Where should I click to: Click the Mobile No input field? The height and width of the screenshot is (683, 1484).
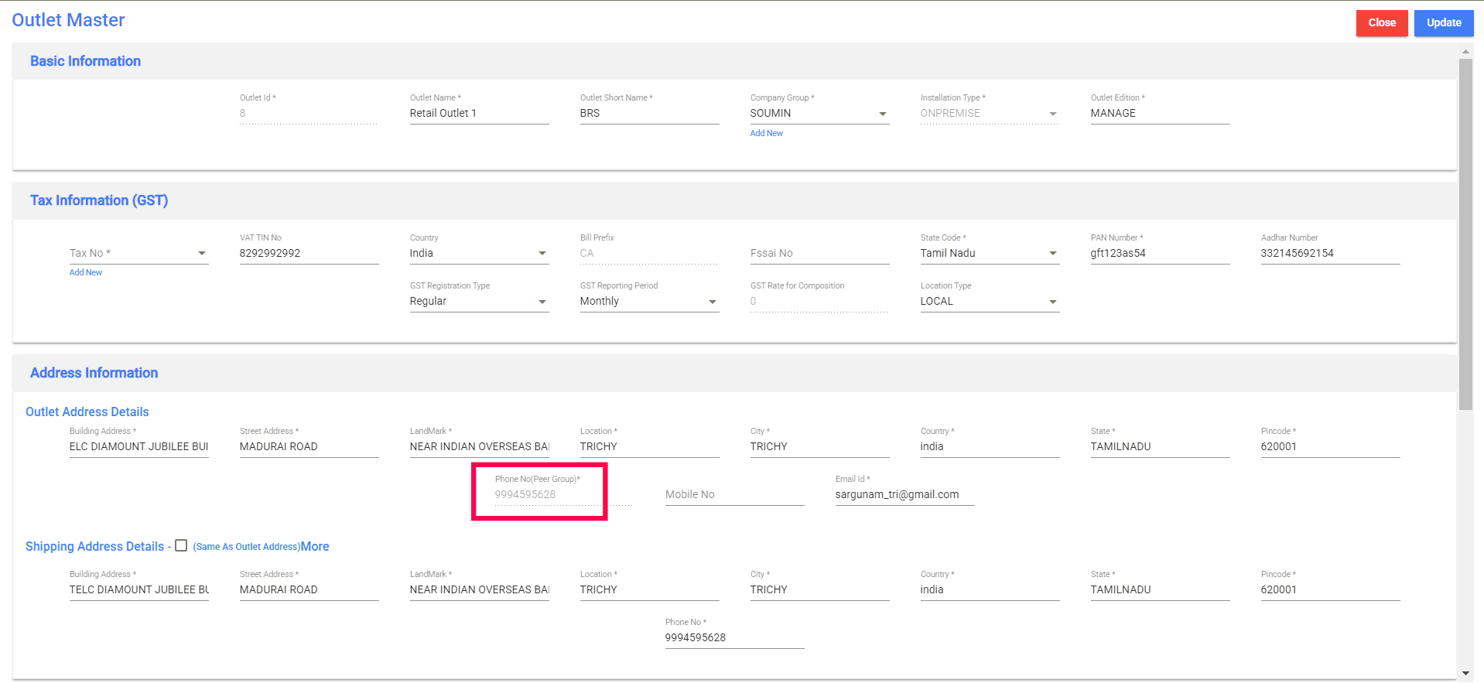(x=733, y=495)
